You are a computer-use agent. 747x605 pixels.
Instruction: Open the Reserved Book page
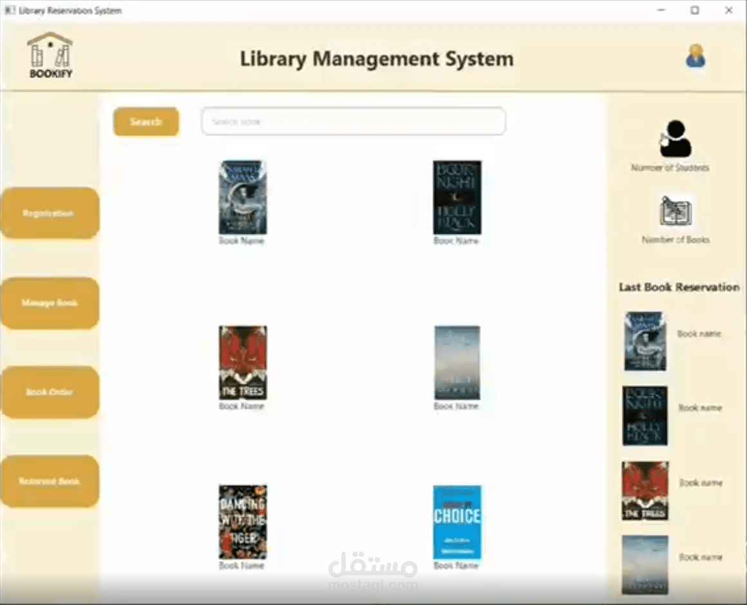50,481
